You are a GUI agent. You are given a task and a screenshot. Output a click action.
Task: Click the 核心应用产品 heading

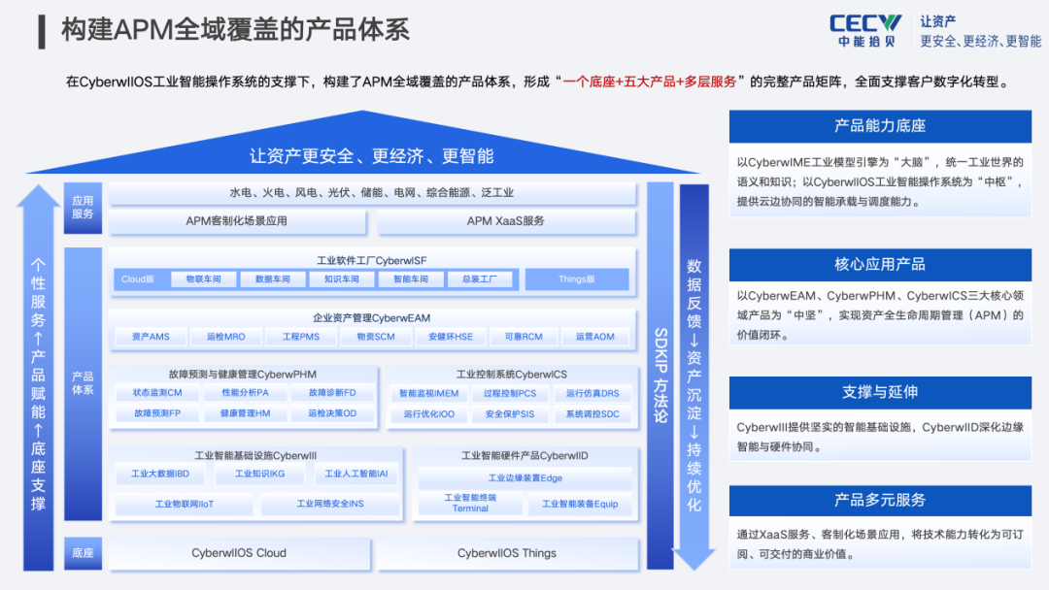(x=880, y=265)
